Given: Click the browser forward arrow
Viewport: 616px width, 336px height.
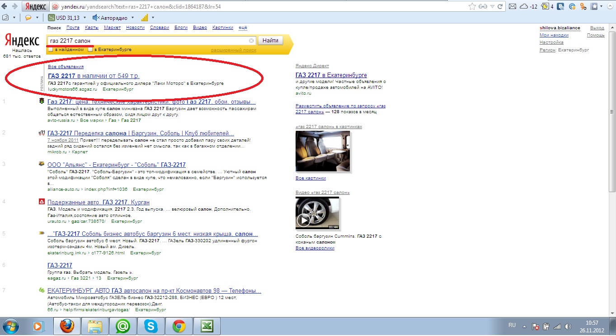Looking at the screenshot, I should point(15,7).
